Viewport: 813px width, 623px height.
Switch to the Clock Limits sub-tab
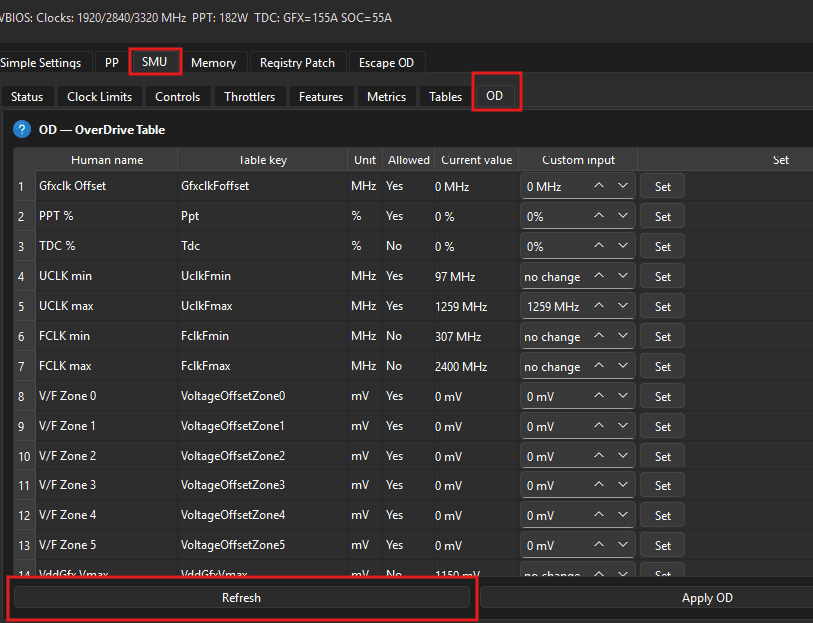(99, 97)
